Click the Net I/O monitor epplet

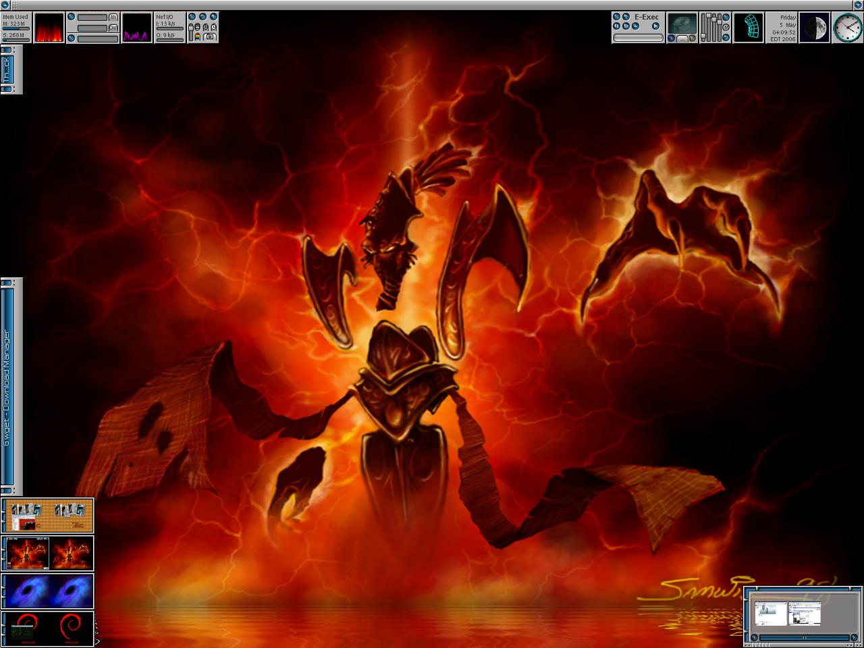[x=170, y=28]
